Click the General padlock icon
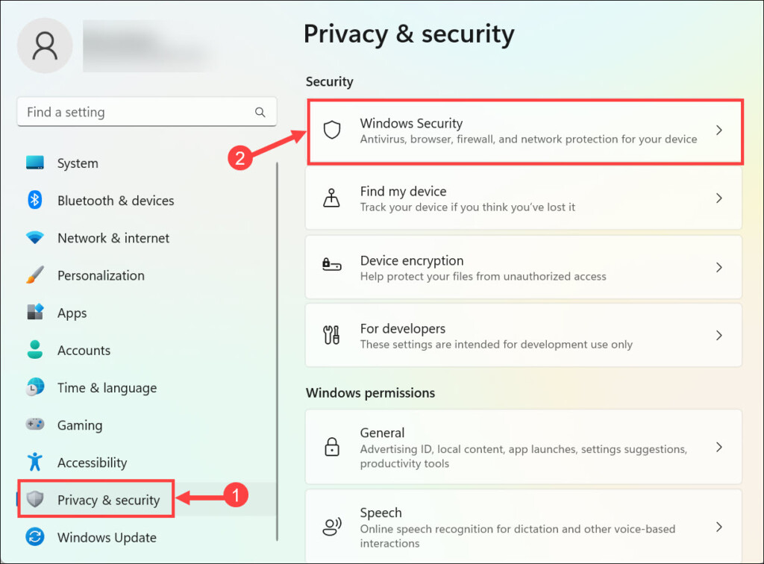 tap(331, 447)
